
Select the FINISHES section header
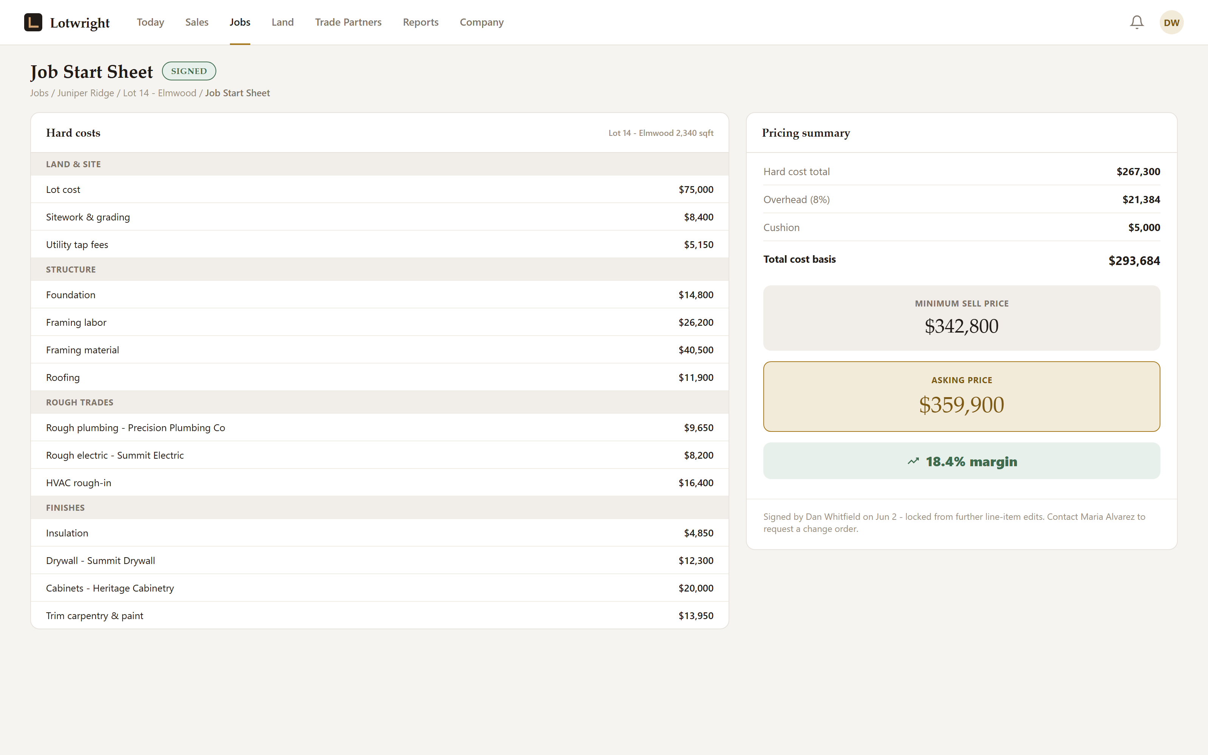[x=379, y=508]
